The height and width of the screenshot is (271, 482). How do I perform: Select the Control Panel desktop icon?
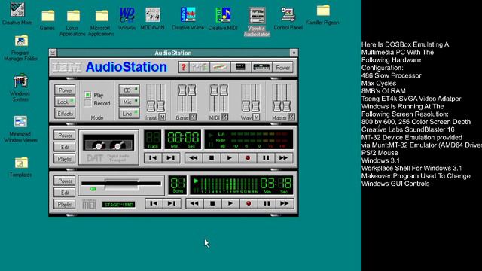coord(288,18)
